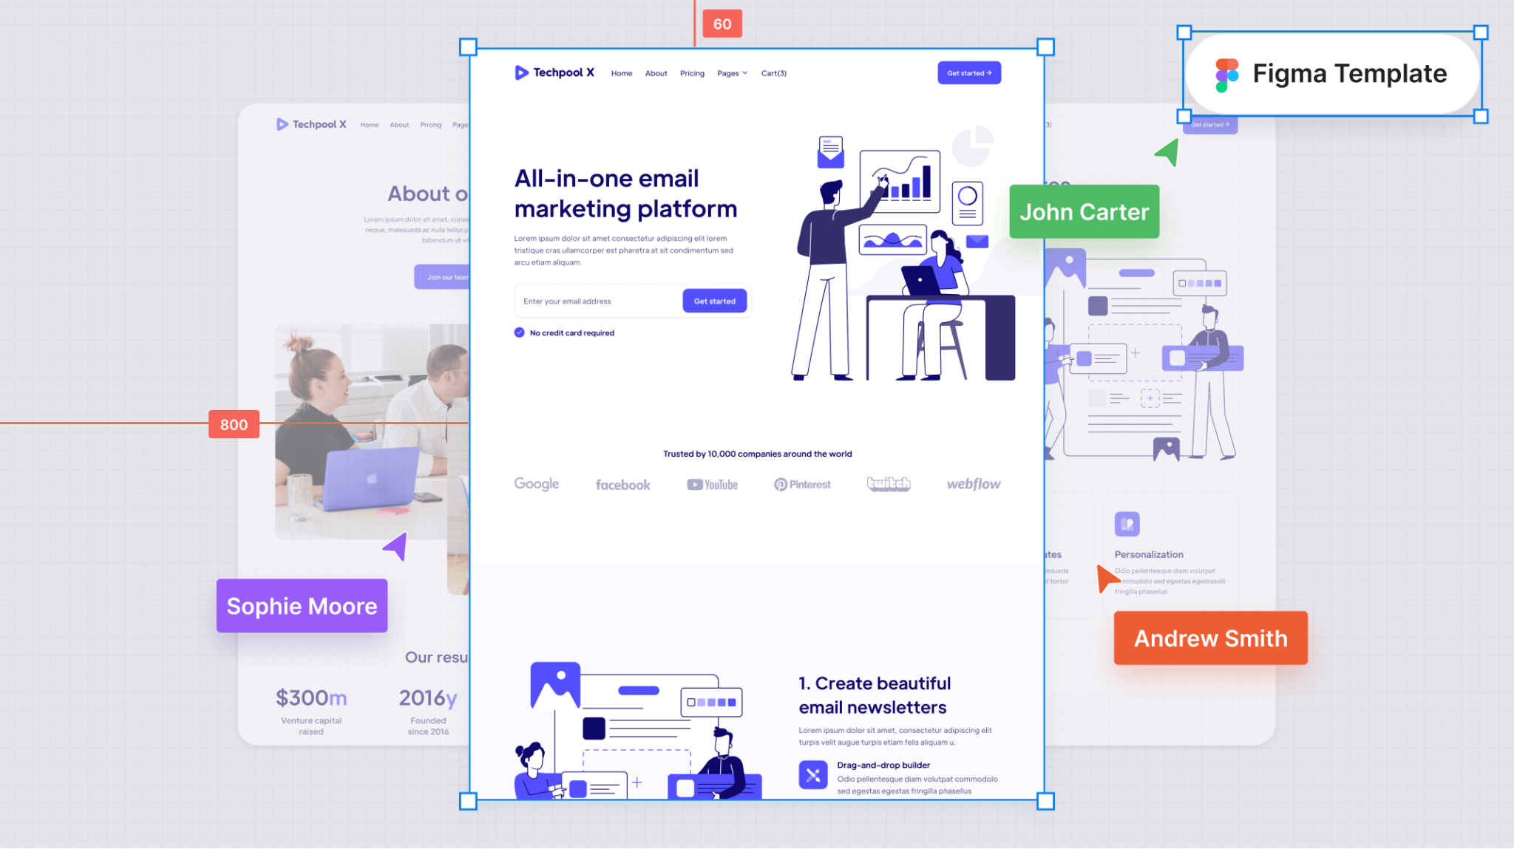Toggle visibility of the 800 ruler guide
The width and height of the screenshot is (1514, 849).
tap(233, 423)
